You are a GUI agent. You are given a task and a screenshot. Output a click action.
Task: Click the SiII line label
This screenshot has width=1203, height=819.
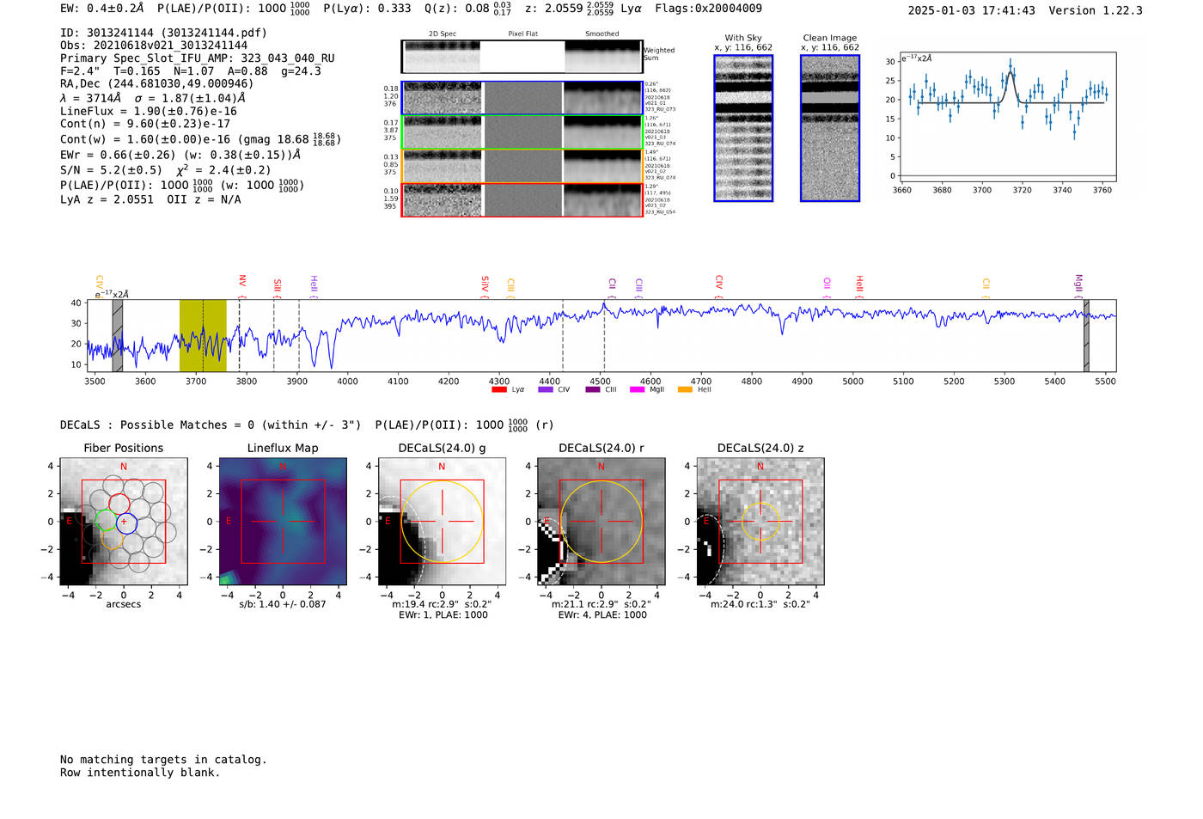(278, 285)
